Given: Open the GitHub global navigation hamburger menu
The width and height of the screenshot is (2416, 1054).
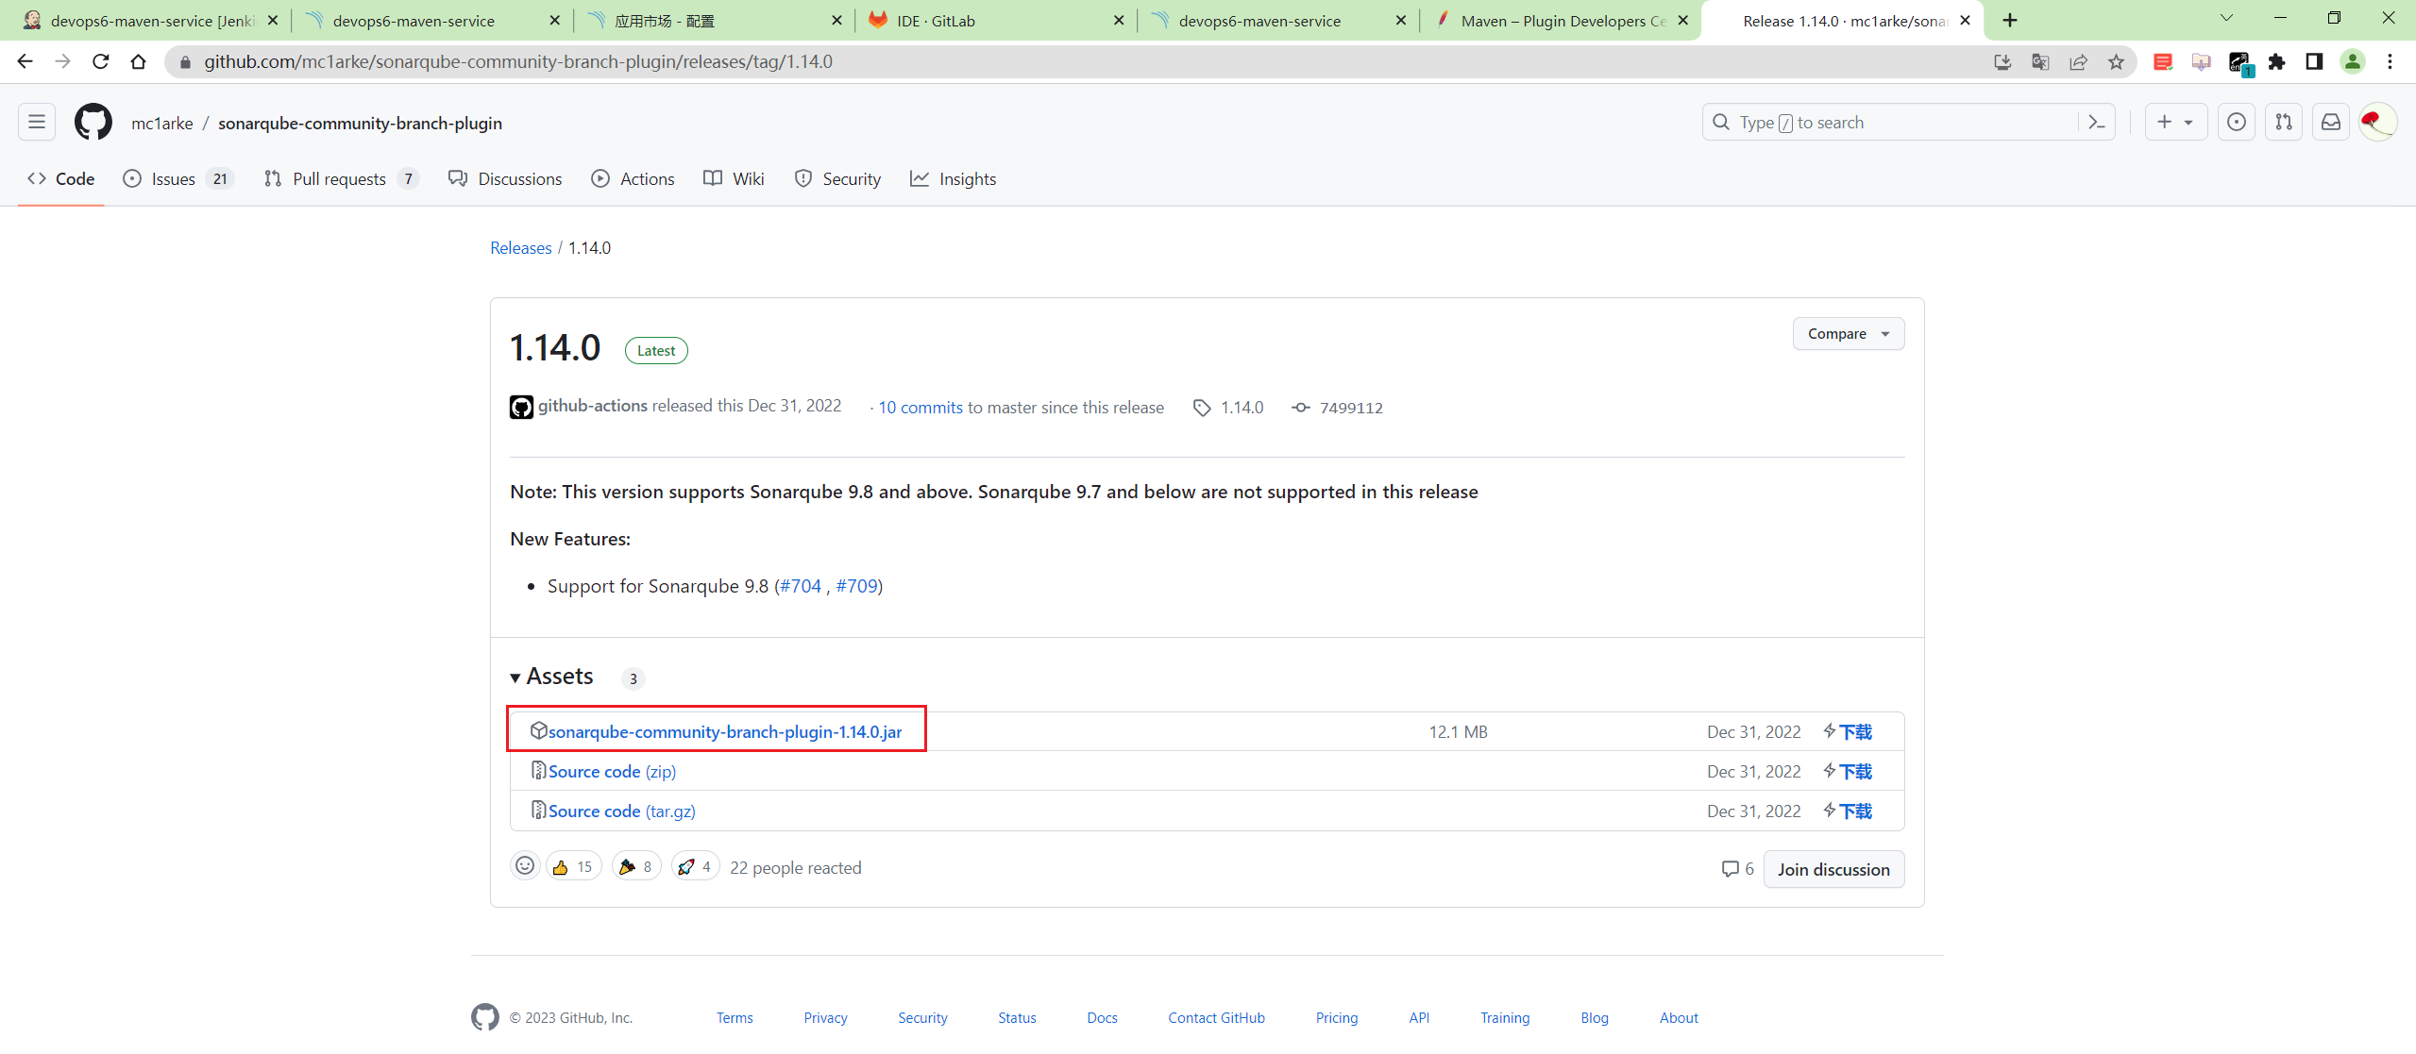Looking at the screenshot, I should [37, 122].
